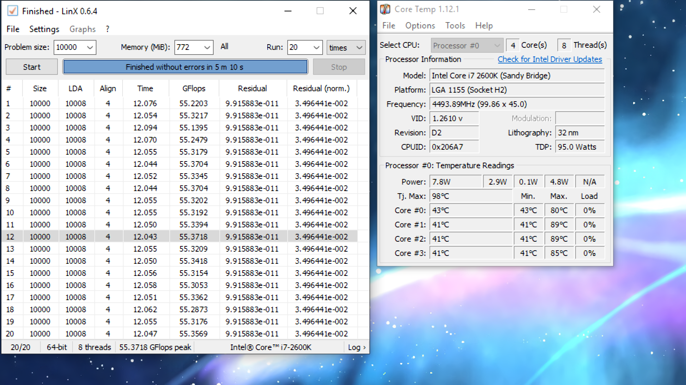686x385 pixels.
Task: Close the Core Temp window
Action: (597, 9)
